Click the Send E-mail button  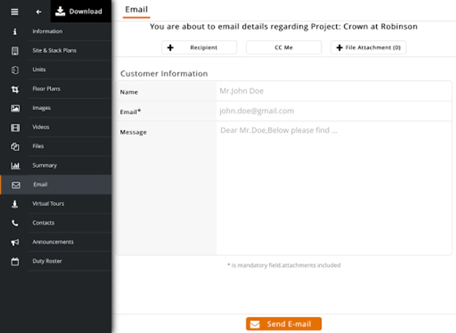[284, 324]
